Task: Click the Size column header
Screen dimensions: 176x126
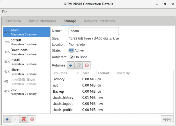Action: (89, 73)
